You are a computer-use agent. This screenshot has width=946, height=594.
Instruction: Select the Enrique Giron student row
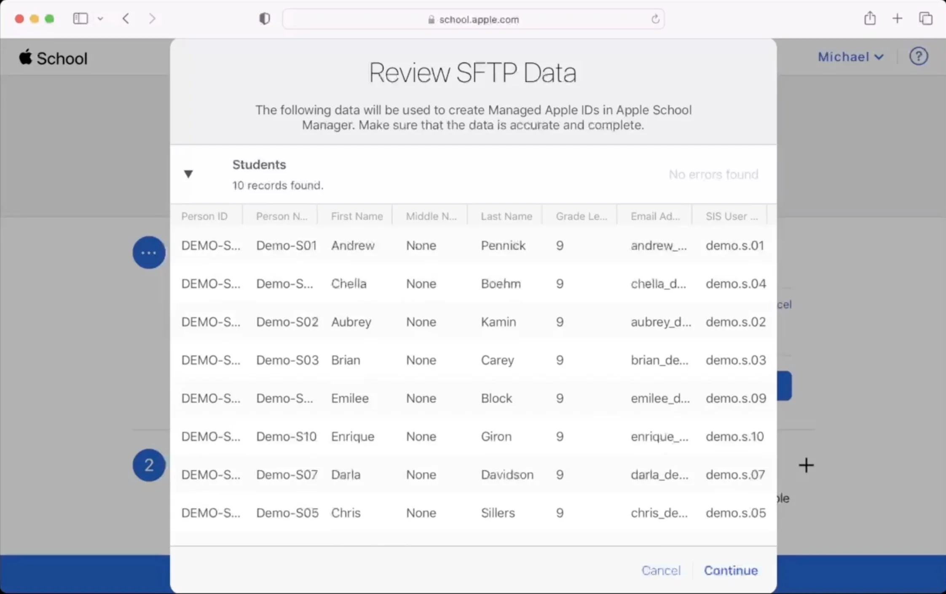[473, 436]
